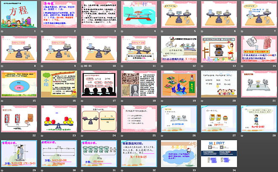Select slide 30 with 100 m line diagram
The image size is (278, 172).
click(59, 154)
